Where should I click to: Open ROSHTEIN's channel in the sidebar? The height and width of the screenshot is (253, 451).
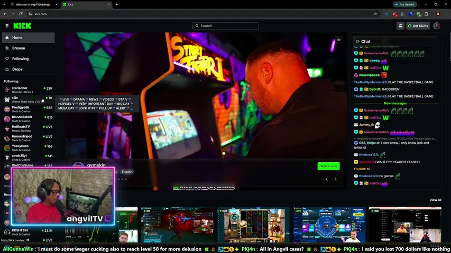click(28, 232)
